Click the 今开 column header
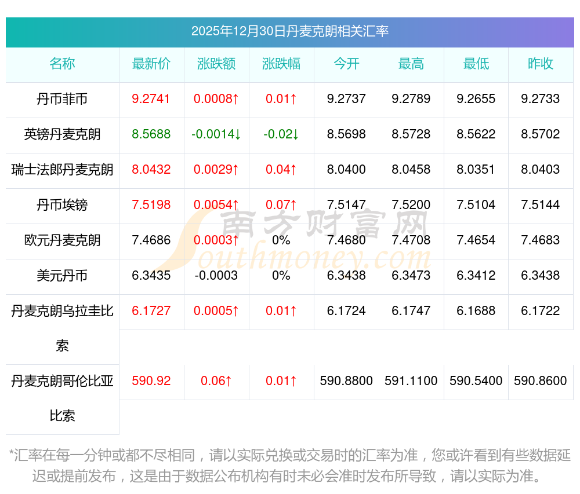The height and width of the screenshot is (494, 580). click(346, 64)
